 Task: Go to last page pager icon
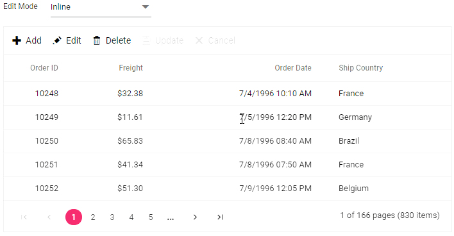click(x=221, y=217)
